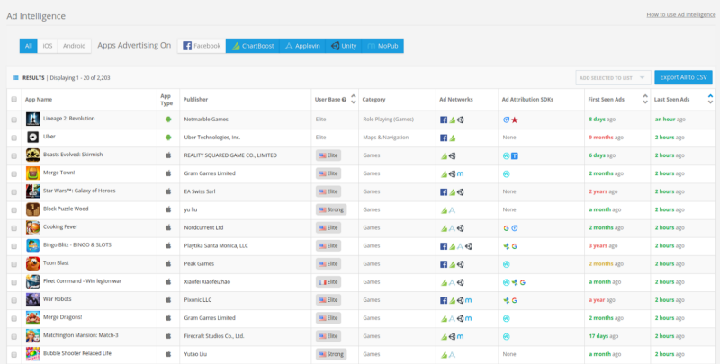Switch to the Android platform tab
Image resolution: width=720 pixels, height=364 pixels.
click(x=75, y=46)
